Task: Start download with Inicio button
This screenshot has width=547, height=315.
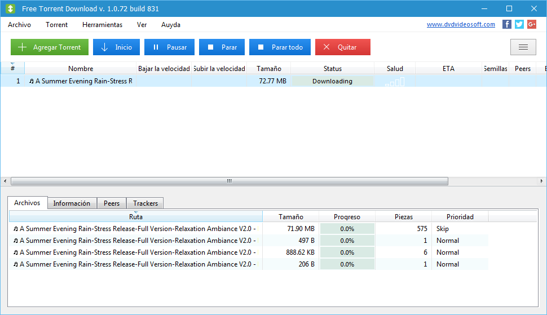Action: (x=116, y=47)
